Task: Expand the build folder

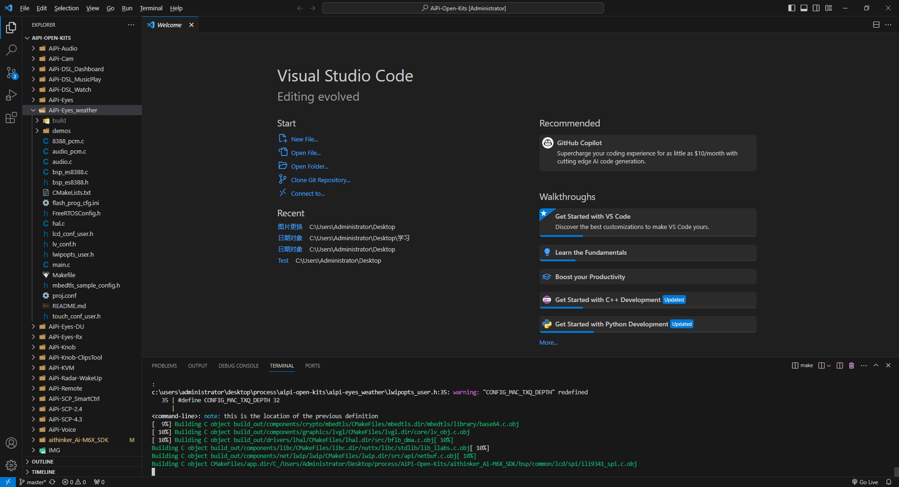Action: click(82, 120)
